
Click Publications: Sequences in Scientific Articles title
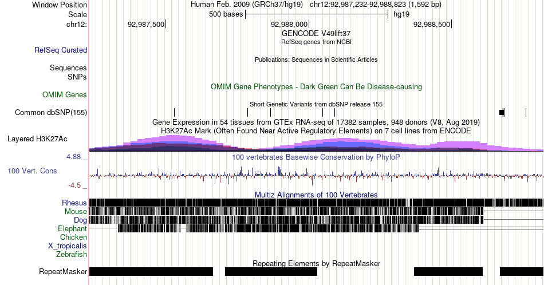316,60
